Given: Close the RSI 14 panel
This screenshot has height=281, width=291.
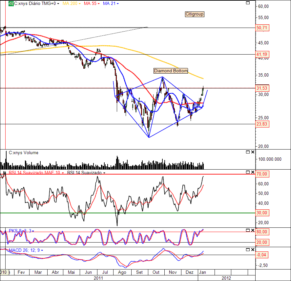Looking at the screenshot, I should [x=253, y=172].
